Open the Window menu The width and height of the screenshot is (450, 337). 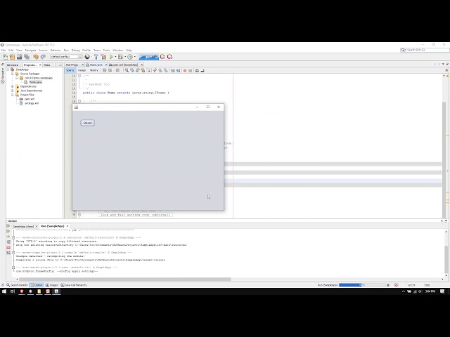click(117, 51)
